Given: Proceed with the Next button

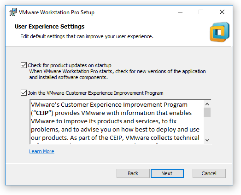Looking at the screenshot, I should click(167, 173).
